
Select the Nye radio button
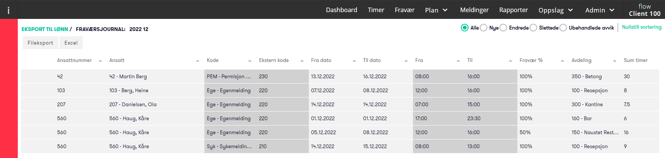(x=484, y=28)
